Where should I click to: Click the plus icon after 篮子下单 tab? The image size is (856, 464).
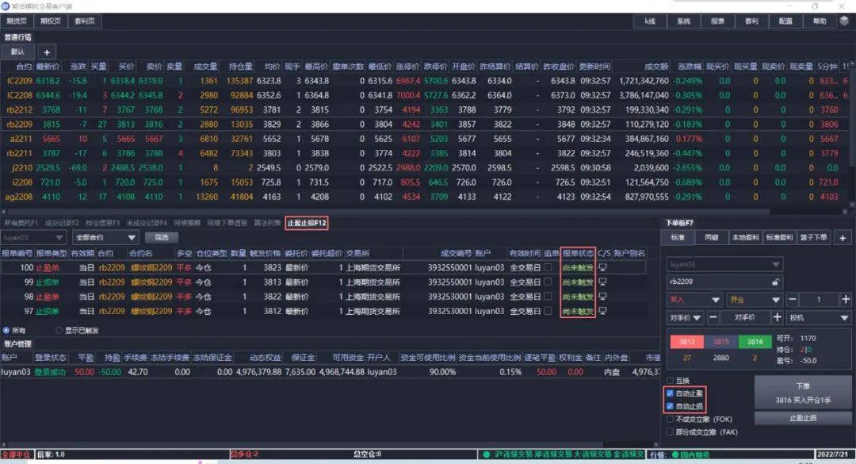843,237
